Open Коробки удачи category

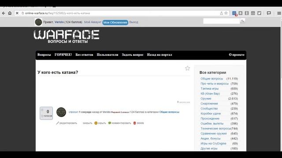211,114
